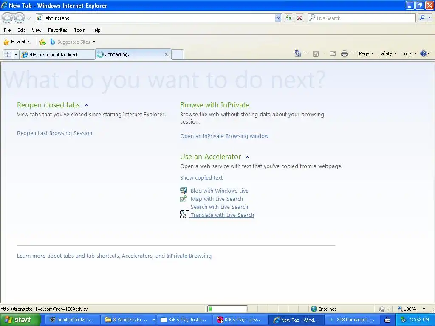Screen dimensions: 435x326
Task: Click the 100% zoom level button
Action: point(407,309)
